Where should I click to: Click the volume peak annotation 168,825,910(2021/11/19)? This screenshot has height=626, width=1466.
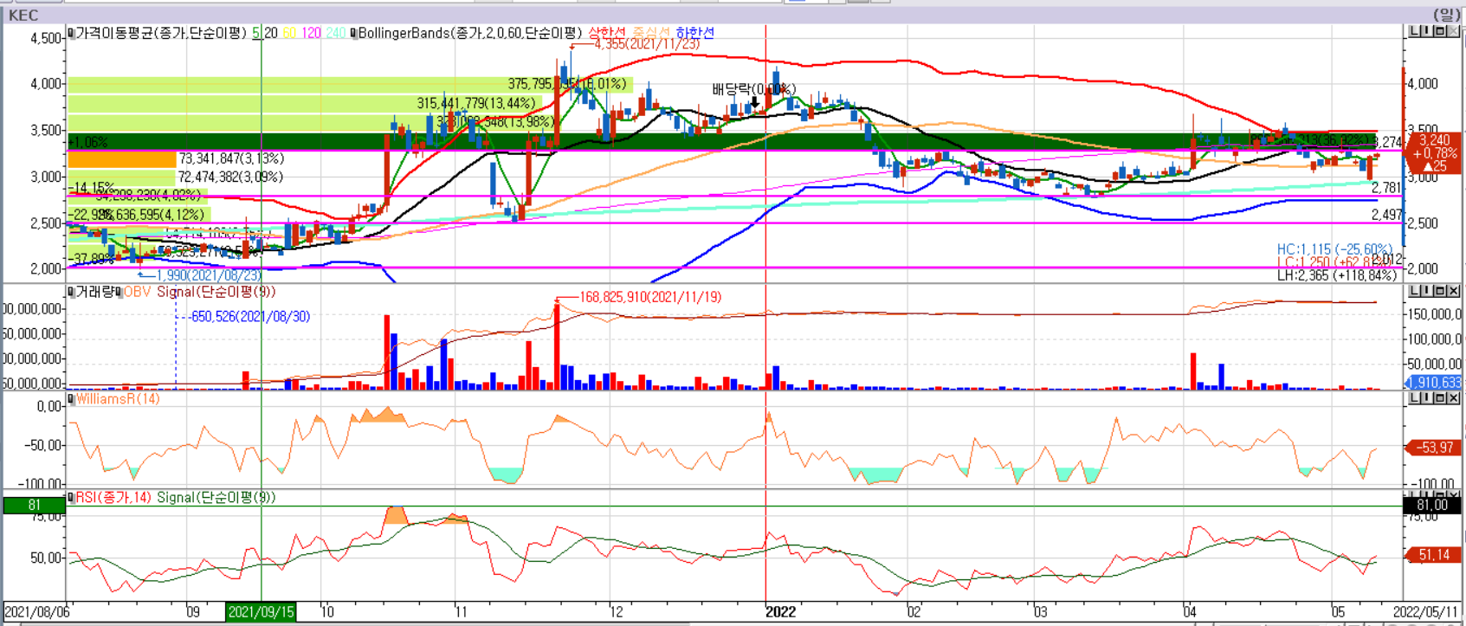(650, 297)
